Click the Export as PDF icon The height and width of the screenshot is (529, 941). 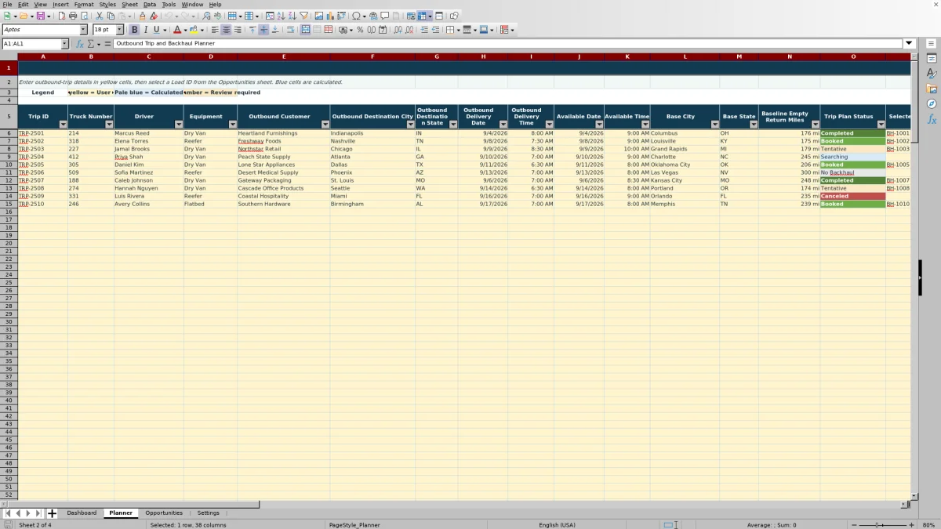[x=62, y=16]
